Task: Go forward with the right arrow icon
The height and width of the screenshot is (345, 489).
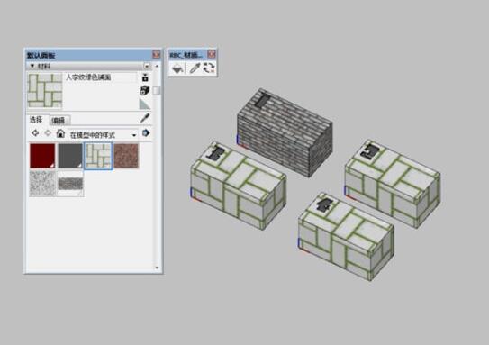Action: [48, 133]
